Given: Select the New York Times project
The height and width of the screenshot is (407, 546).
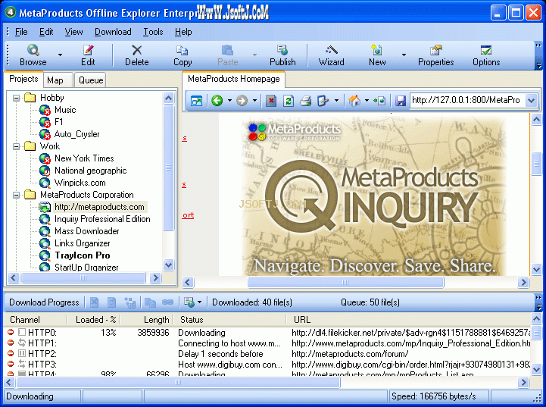Looking at the screenshot, I should 84,158.
